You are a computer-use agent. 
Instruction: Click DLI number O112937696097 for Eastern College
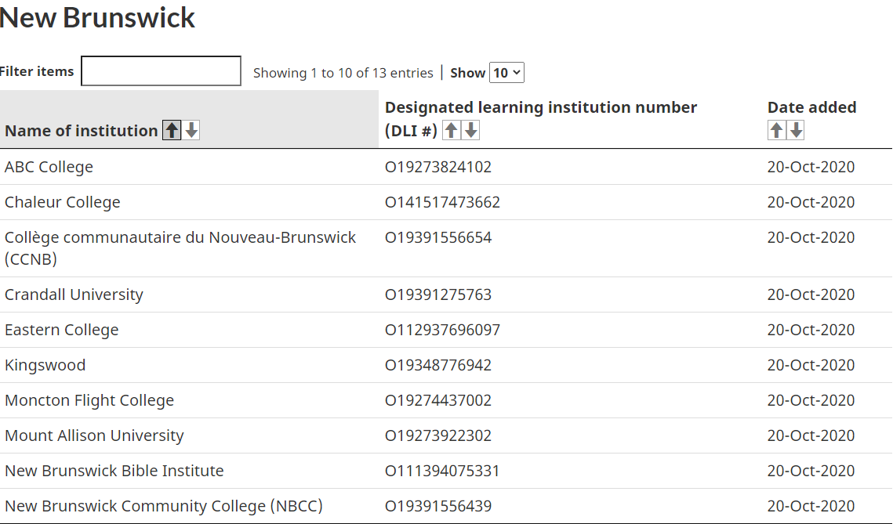442,330
